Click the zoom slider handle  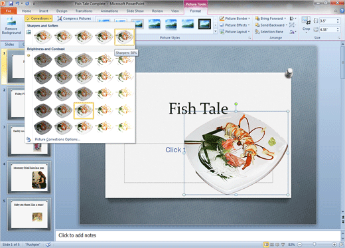pos(314,245)
